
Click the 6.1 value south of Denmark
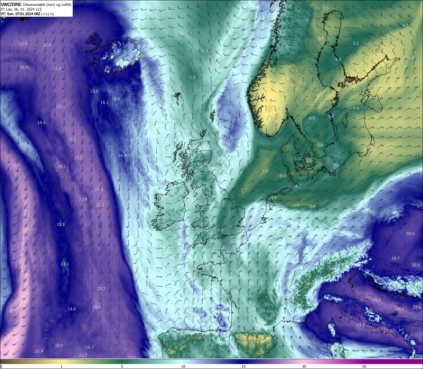tap(298, 186)
